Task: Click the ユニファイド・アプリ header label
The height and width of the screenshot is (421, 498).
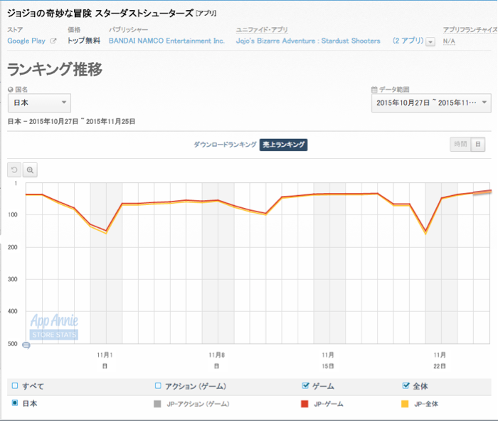Action: (262, 30)
